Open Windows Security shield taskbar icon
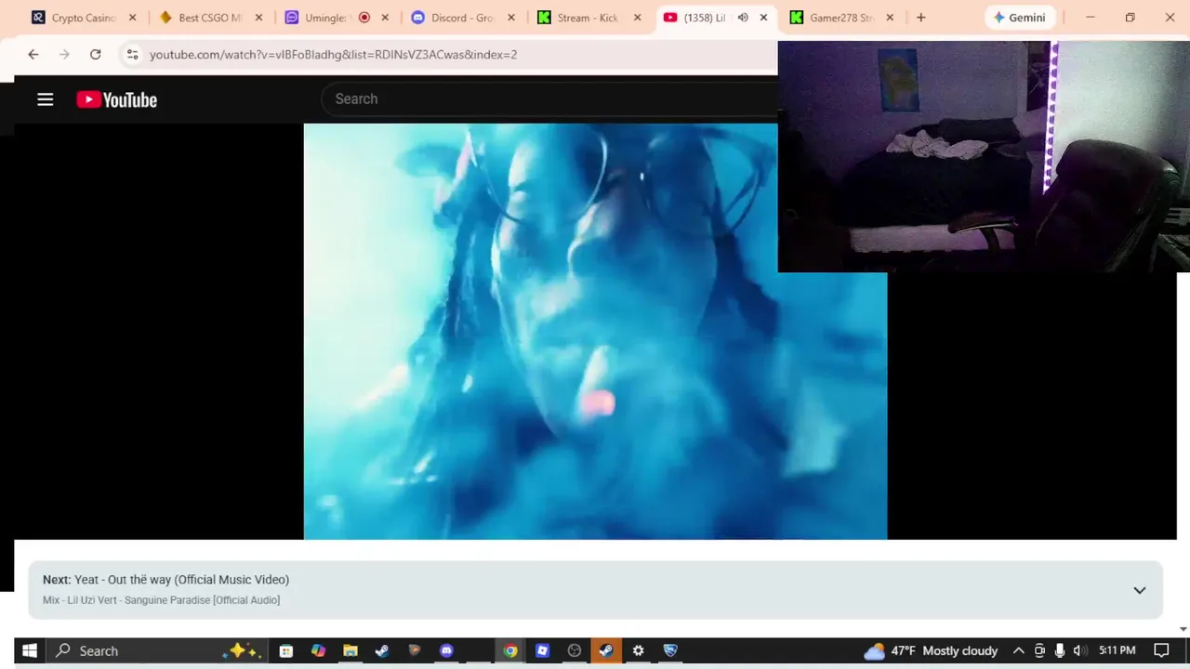Image resolution: width=1190 pixels, height=669 pixels. (x=670, y=650)
